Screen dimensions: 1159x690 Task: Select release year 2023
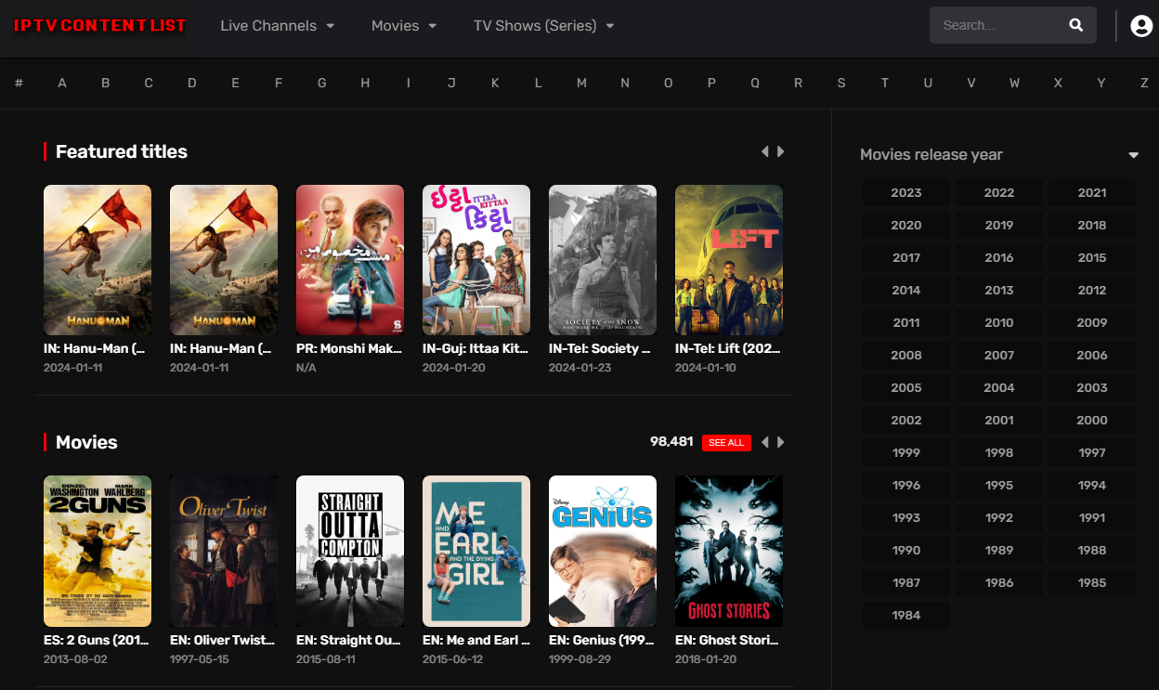[x=905, y=192]
